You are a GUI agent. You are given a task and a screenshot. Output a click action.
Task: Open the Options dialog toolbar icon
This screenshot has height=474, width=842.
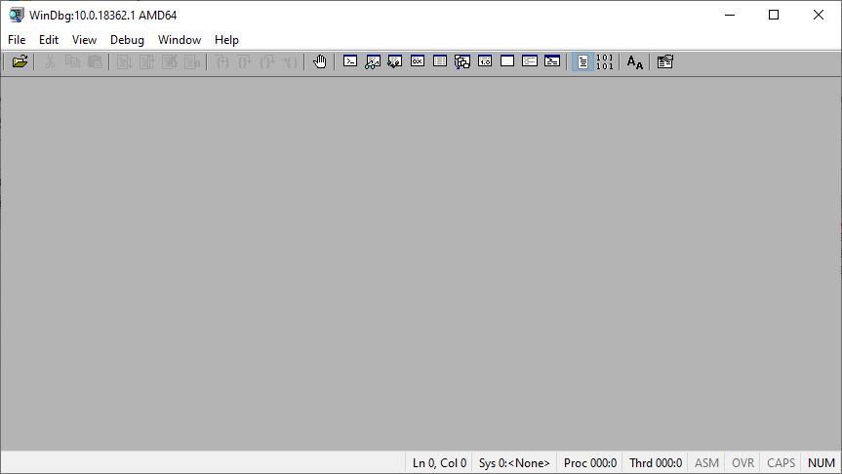click(664, 61)
